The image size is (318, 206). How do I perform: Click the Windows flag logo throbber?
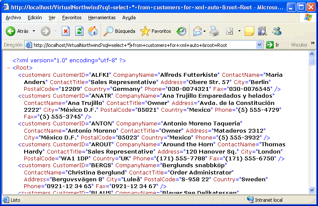click(308, 17)
